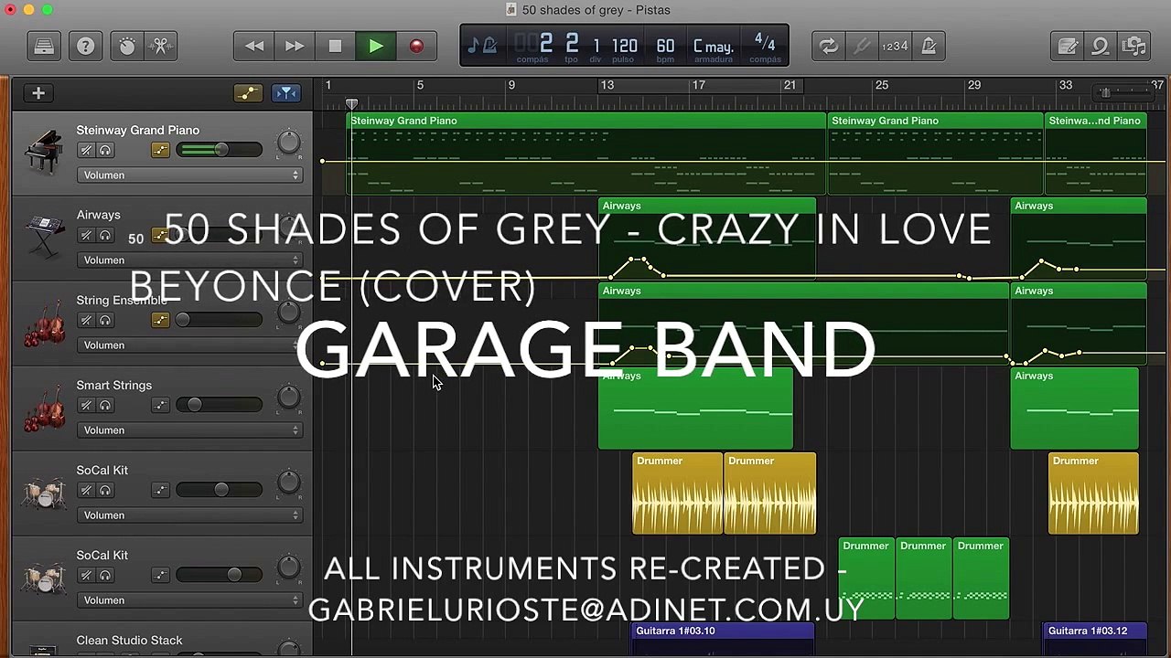The image size is (1171, 658).
Task: Adjust String Ensemble volume slider
Action: (220, 320)
